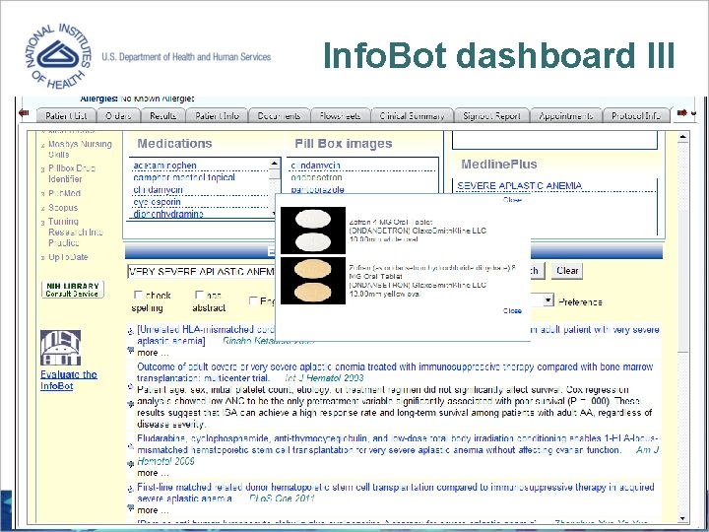709x532 pixels.
Task: Open Mosbys Nursing Skills sidebar link
Action: point(80,150)
